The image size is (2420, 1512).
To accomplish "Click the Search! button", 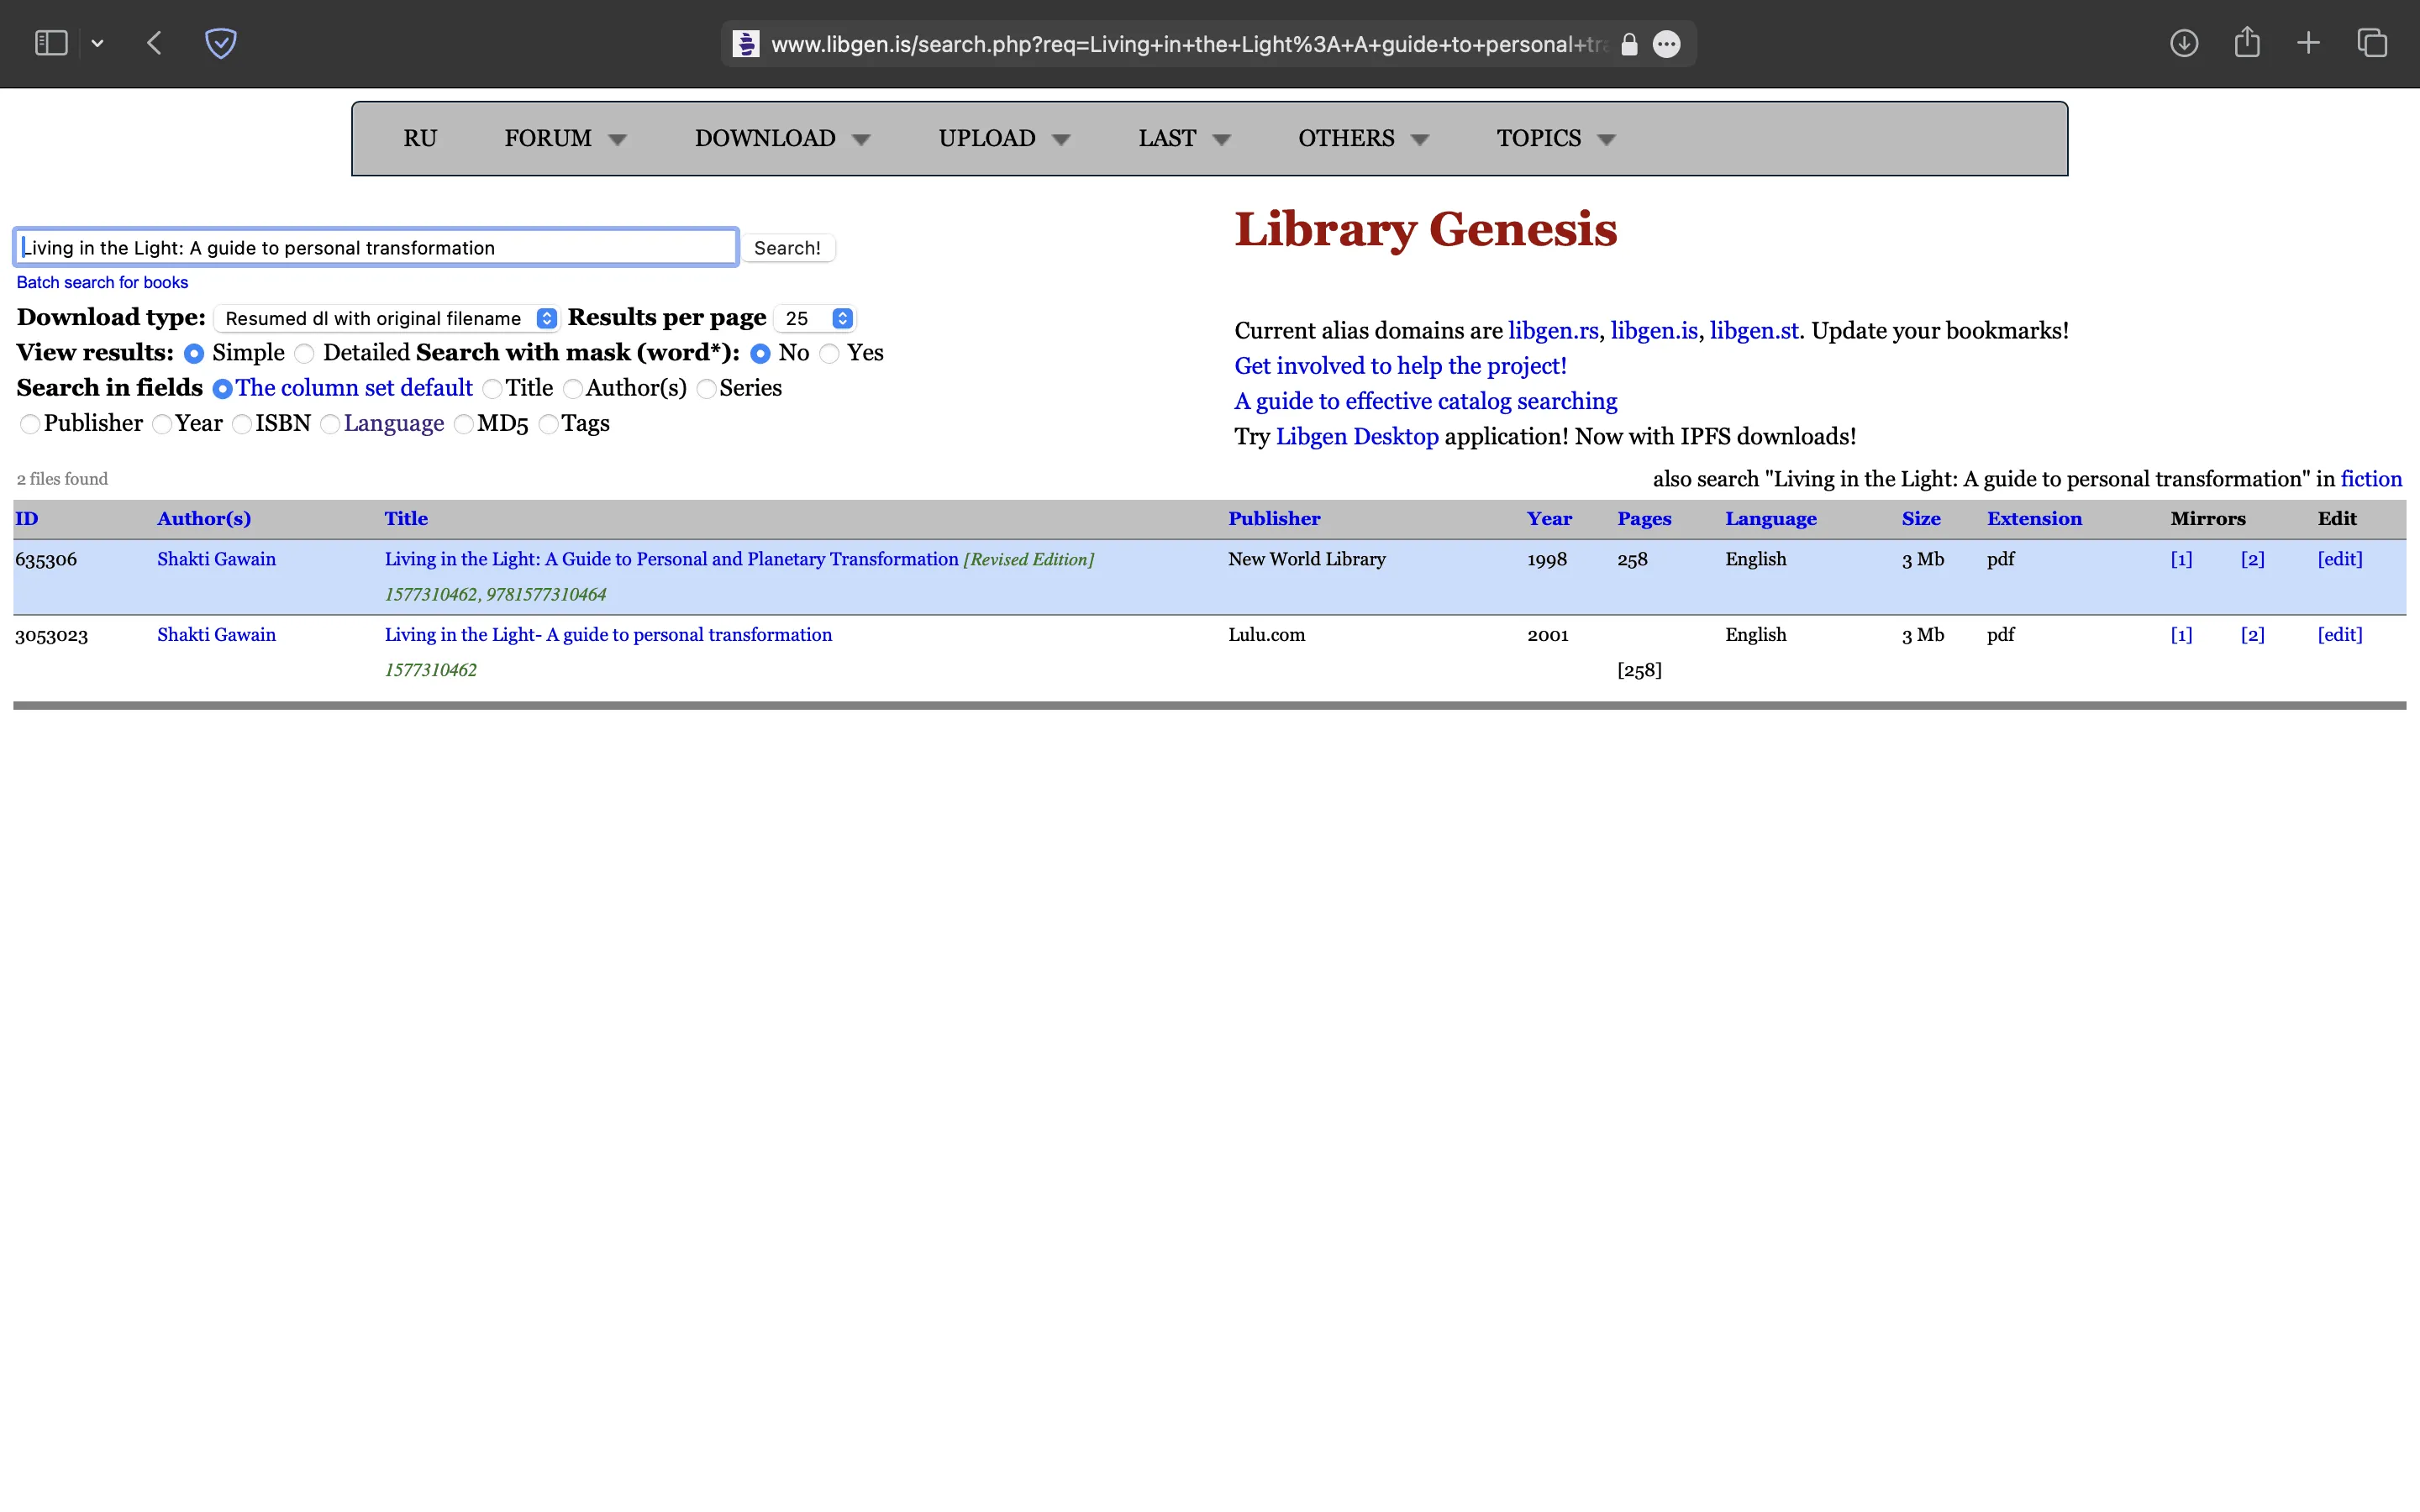I will pyautogui.click(x=786, y=245).
